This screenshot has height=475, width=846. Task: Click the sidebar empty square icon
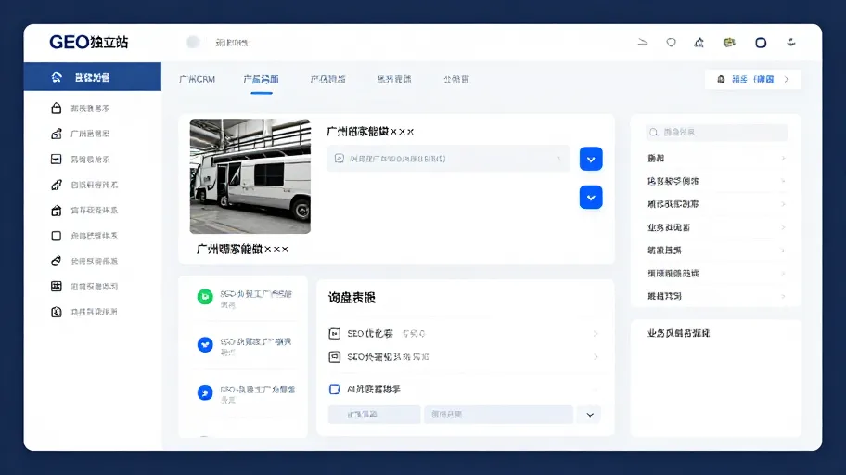tap(56, 236)
